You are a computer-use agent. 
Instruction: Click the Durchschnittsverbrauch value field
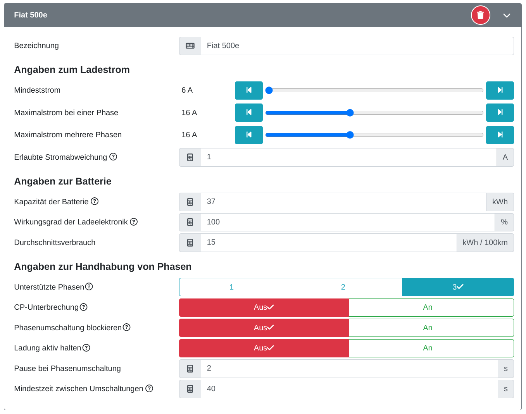(x=329, y=243)
